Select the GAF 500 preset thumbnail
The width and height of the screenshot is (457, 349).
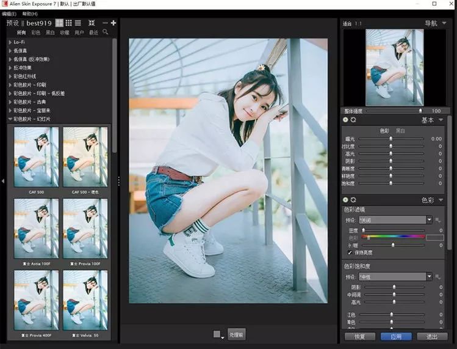click(36, 156)
